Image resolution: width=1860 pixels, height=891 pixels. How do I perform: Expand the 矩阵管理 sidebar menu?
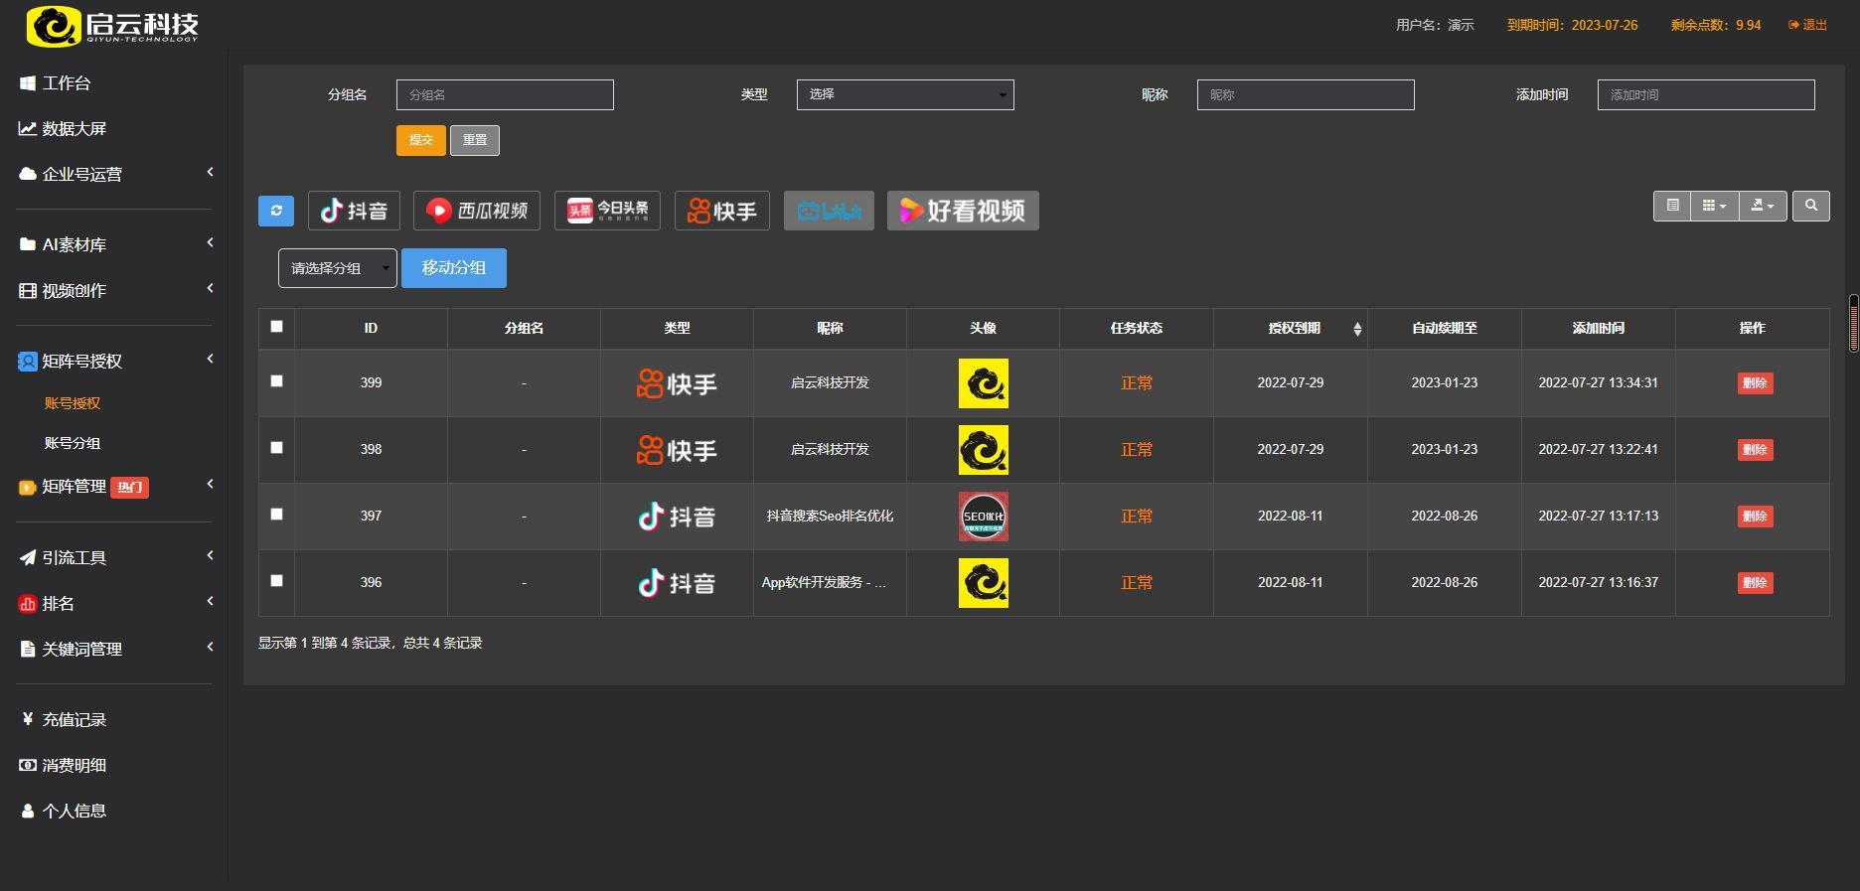114,486
